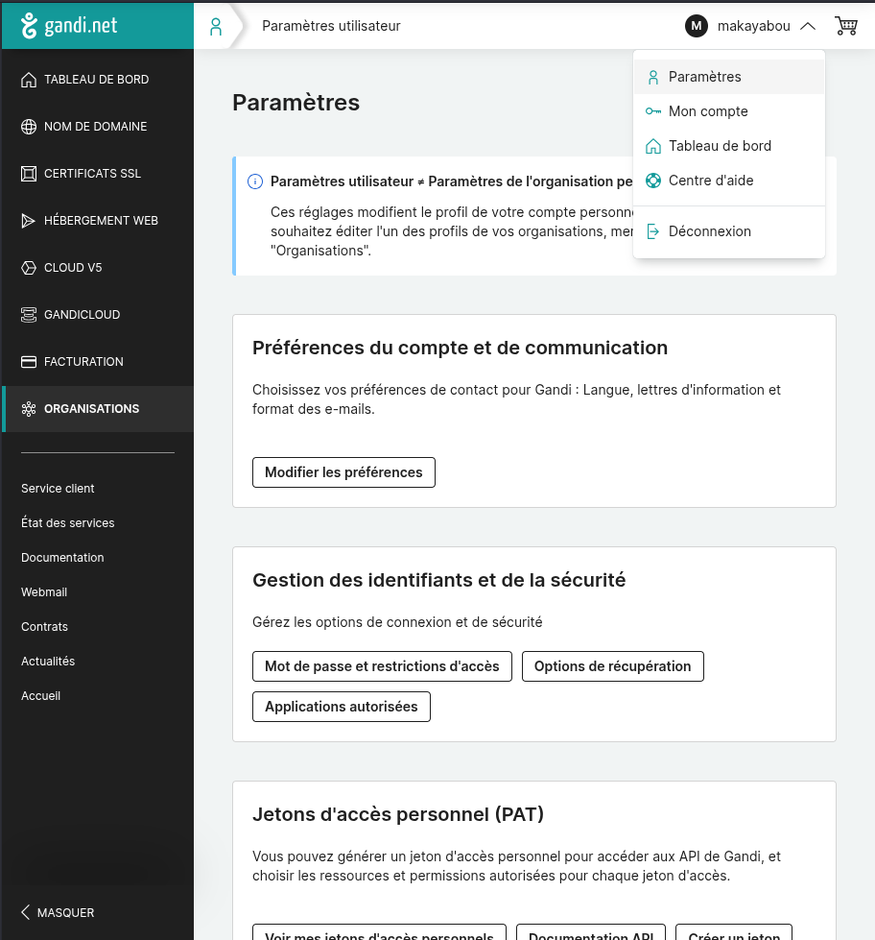The image size is (875, 940).
Task: Open Nom de domaine via its globe icon
Action: point(29,126)
